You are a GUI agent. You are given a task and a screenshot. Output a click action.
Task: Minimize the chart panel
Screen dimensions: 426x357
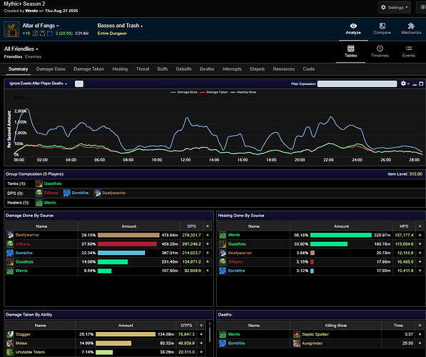tap(415, 84)
